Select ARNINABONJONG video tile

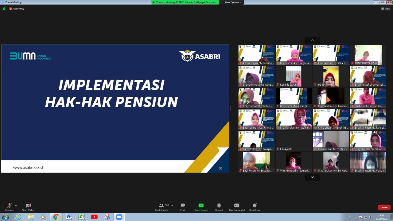click(x=368, y=55)
